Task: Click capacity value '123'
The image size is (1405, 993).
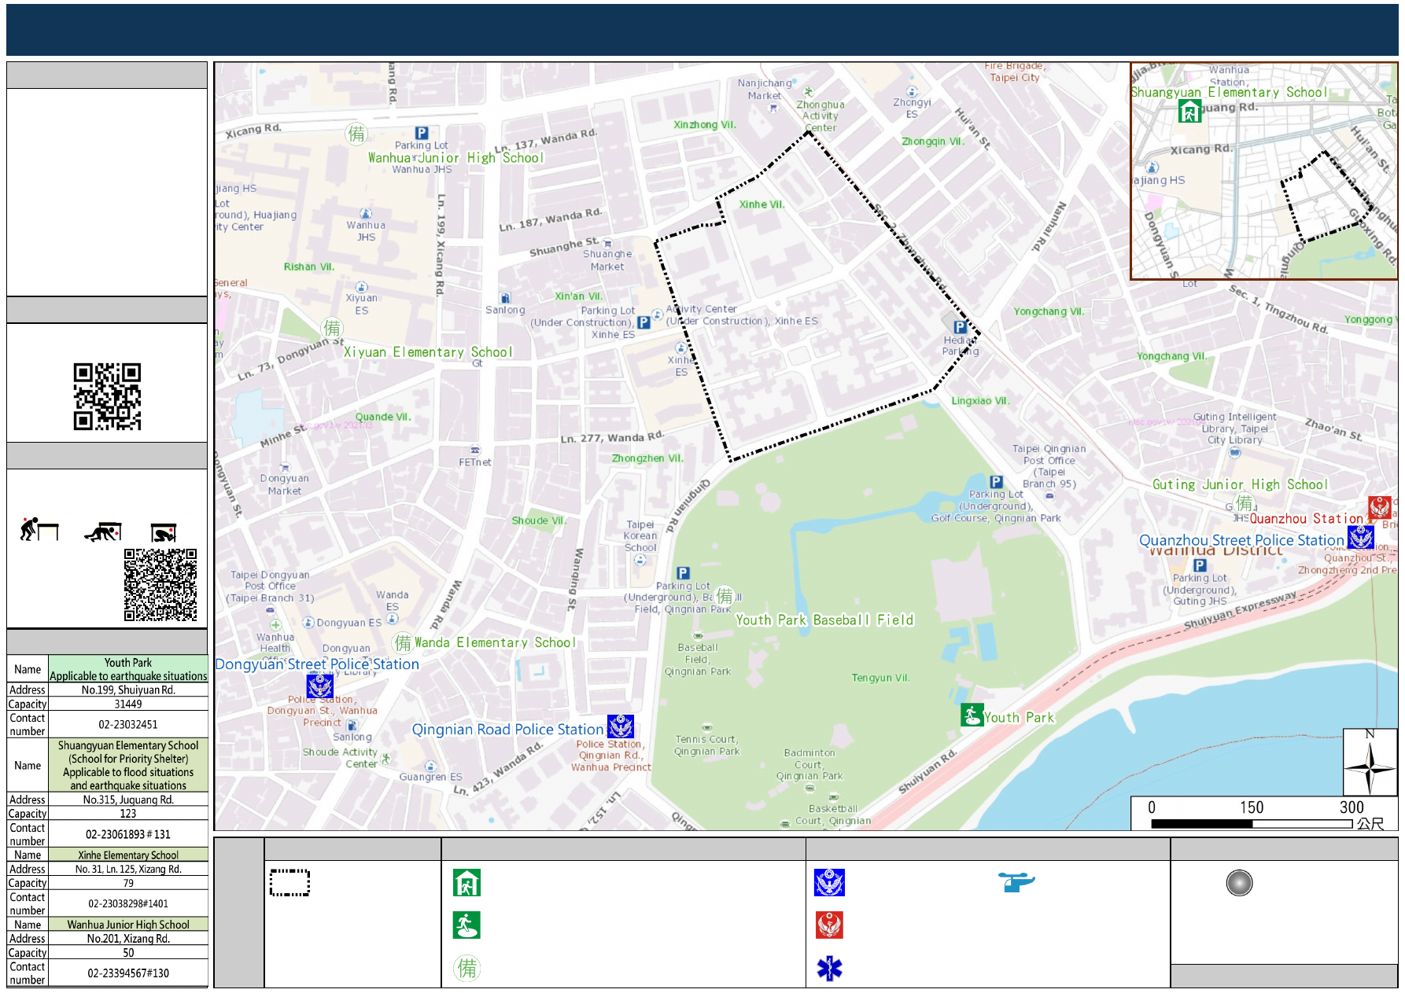Action: coord(128,814)
